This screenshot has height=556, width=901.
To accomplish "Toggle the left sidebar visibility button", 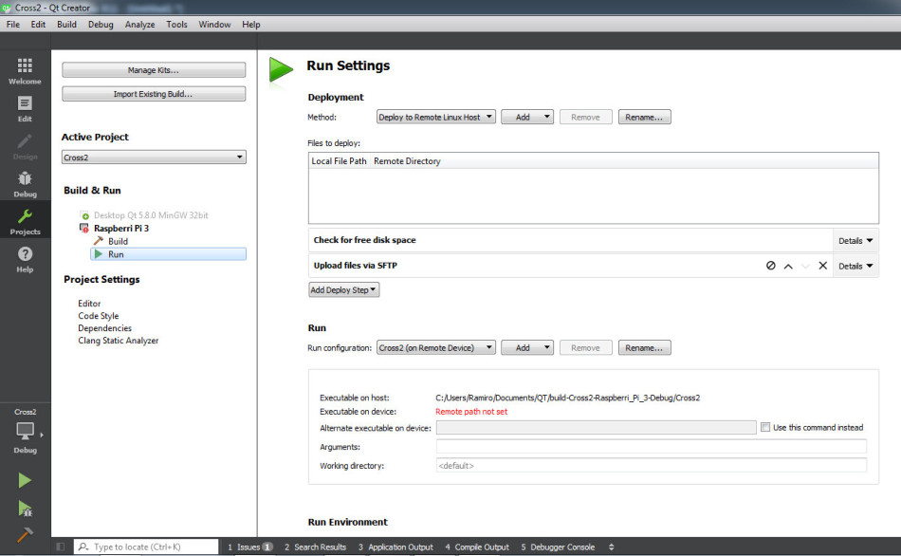I will 61,547.
